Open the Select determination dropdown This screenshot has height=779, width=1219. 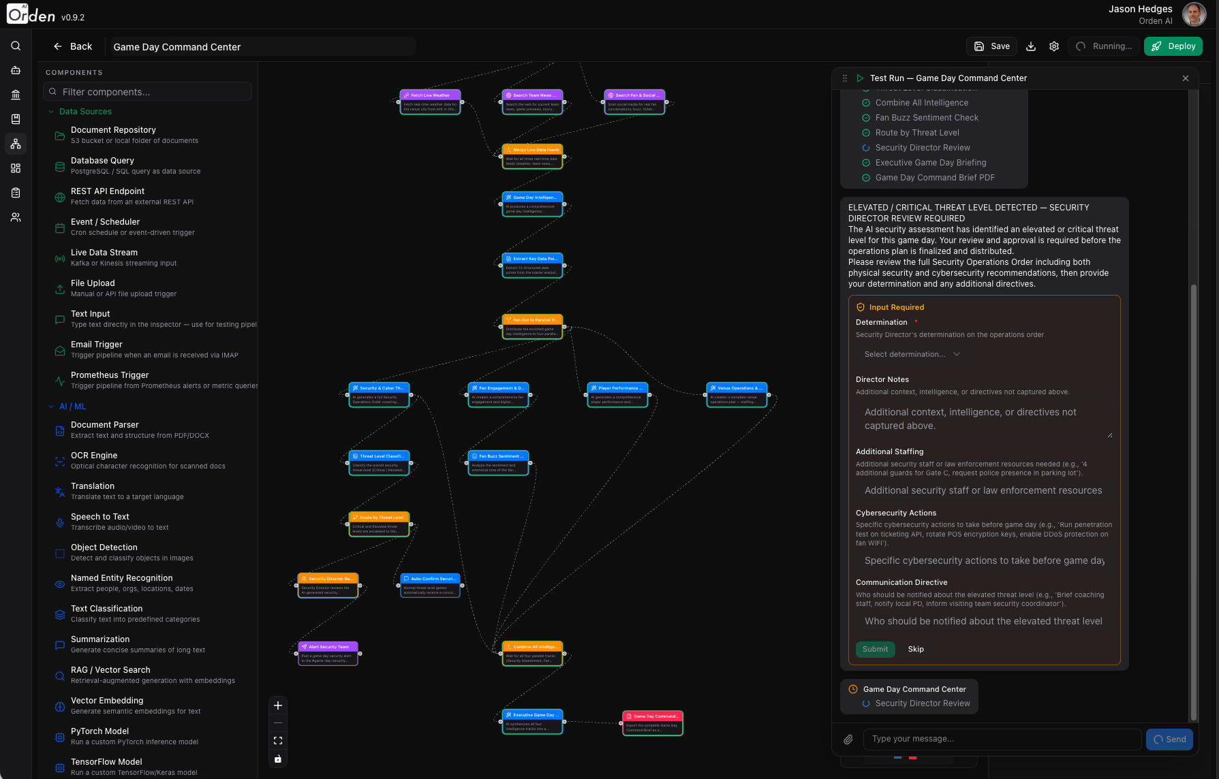point(912,353)
